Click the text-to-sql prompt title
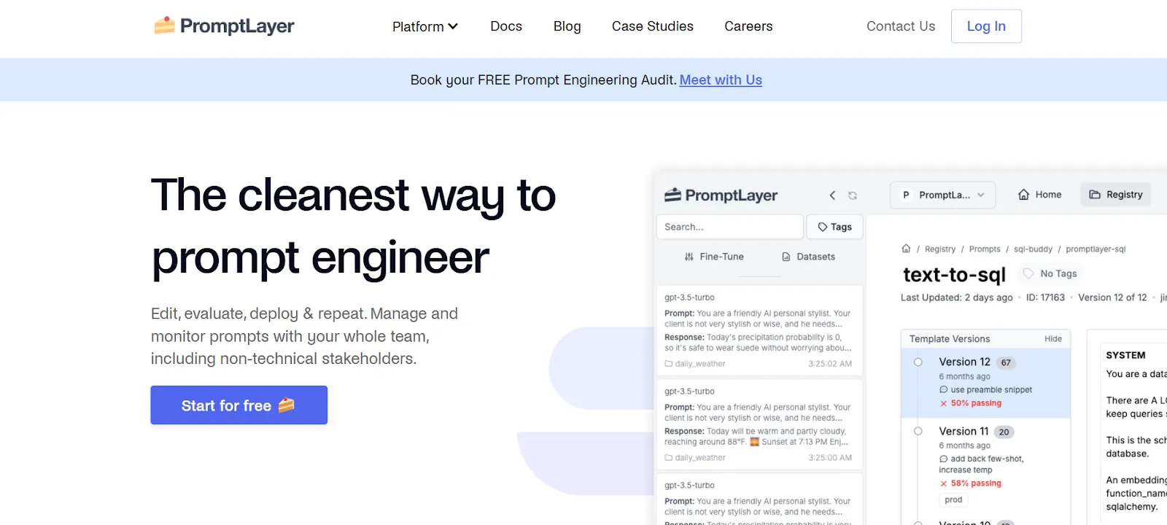The height and width of the screenshot is (525, 1167). coord(954,274)
